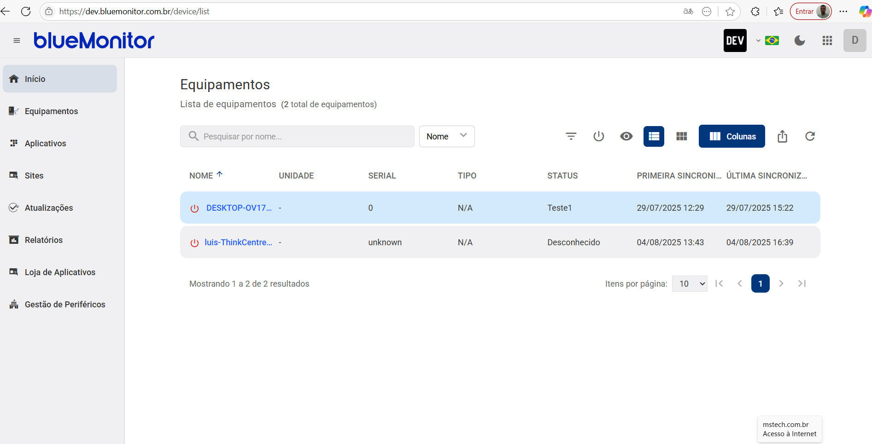Click the export share icon
This screenshot has width=872, height=444.
pyautogui.click(x=782, y=136)
